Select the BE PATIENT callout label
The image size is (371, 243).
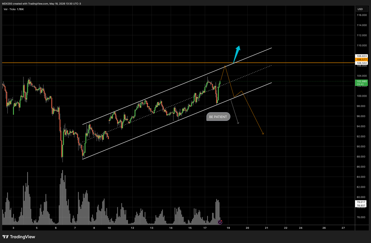pyautogui.click(x=218, y=117)
